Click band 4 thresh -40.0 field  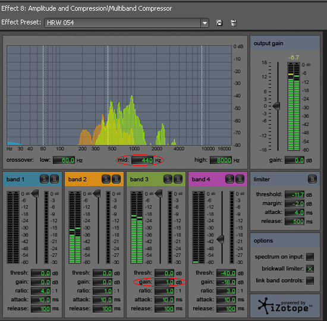(x=227, y=273)
